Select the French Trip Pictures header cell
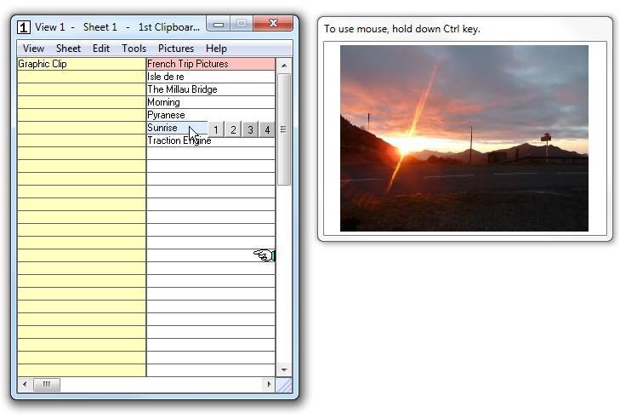This screenshot has width=620, height=418. pyautogui.click(x=211, y=64)
